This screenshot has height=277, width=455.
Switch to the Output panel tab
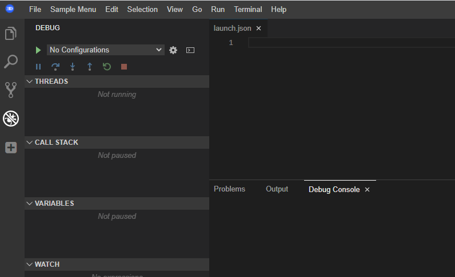point(277,189)
